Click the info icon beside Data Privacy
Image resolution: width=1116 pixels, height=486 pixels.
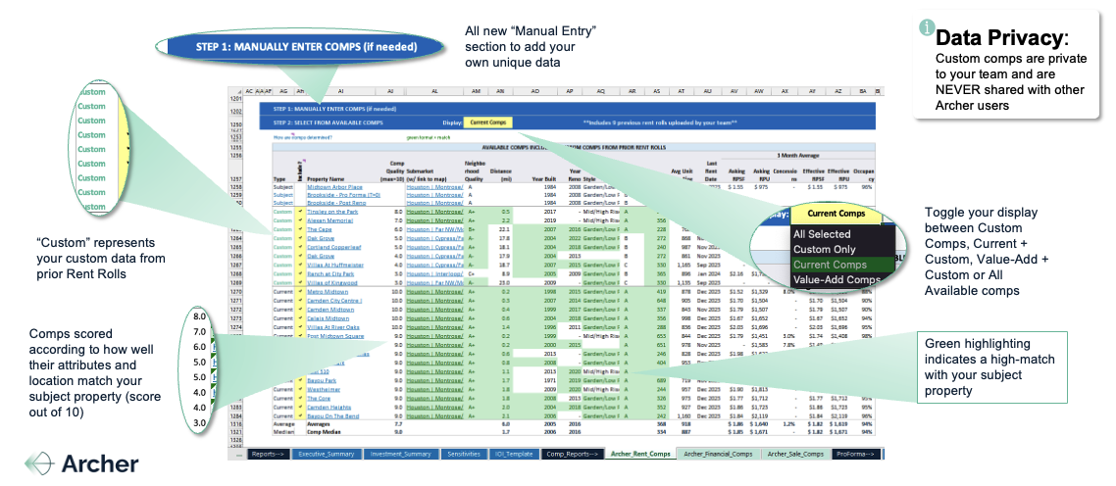click(926, 27)
